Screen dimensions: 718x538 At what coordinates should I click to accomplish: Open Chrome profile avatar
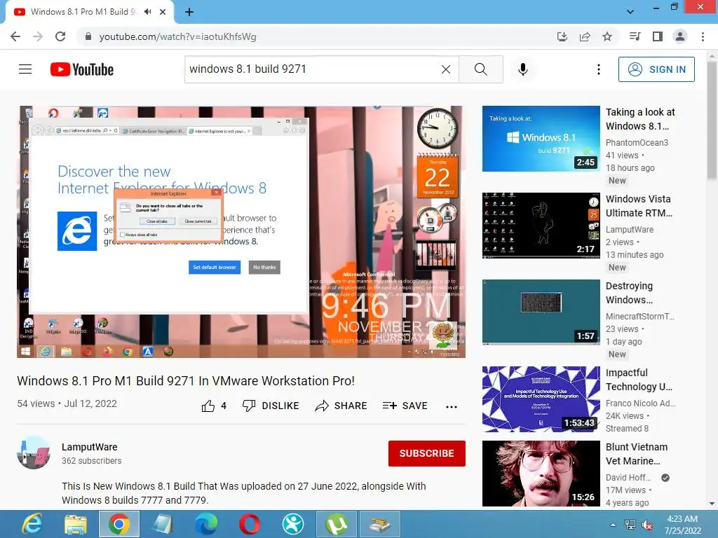pos(680,36)
